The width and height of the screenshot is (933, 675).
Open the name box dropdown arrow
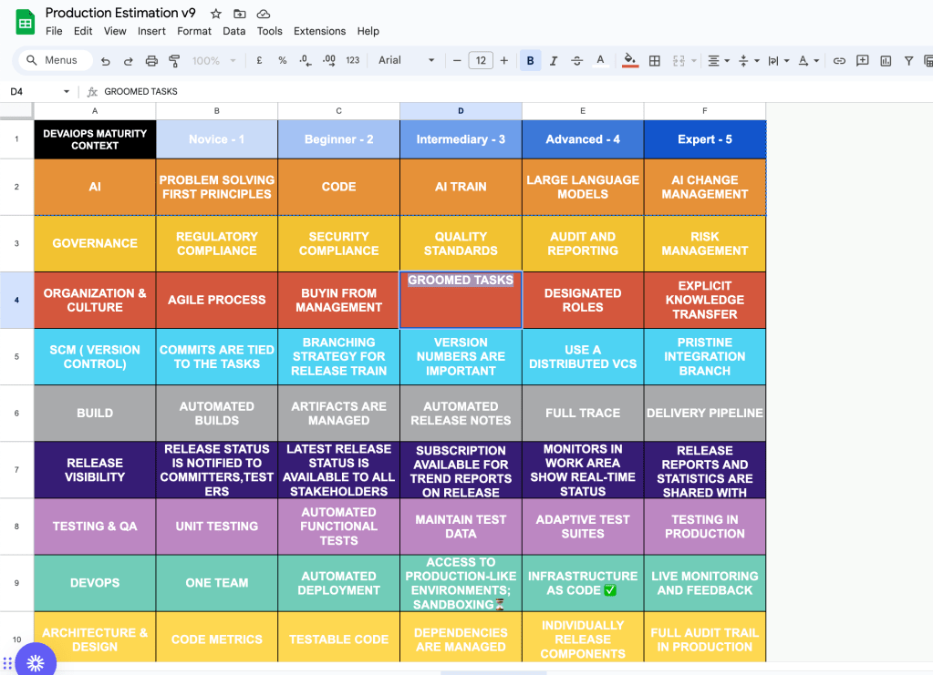[x=67, y=91]
